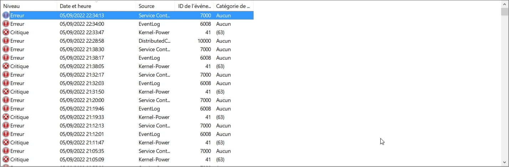The image size is (509, 167).
Task: Select the date cell 05/09/2022 21:12:13
Action: [82, 126]
